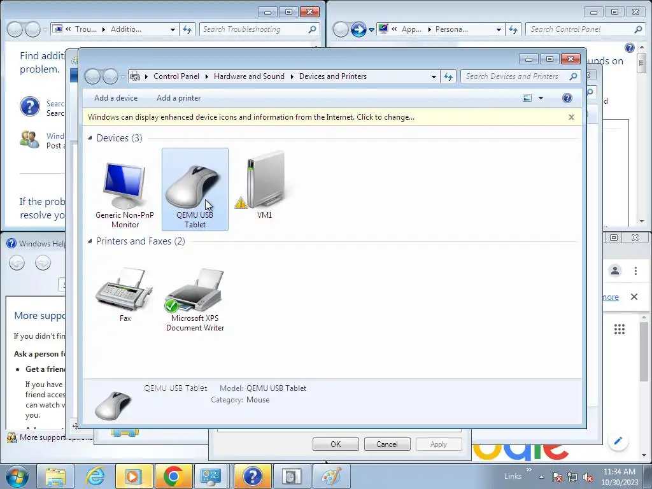Focus the Search Devices and Printers field
Screen dimensions: 652x489
pyautogui.click(x=514, y=76)
